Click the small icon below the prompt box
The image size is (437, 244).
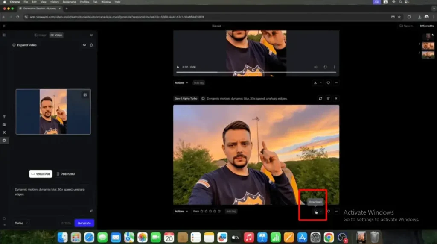pyautogui.click(x=91, y=211)
